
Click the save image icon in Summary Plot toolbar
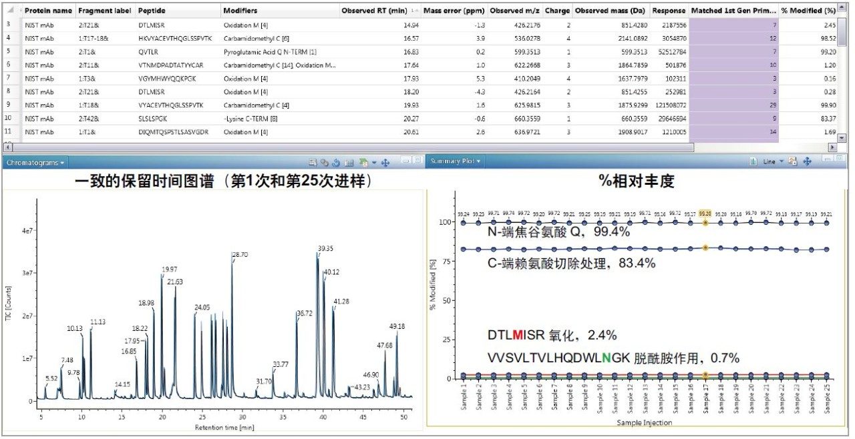coord(793,161)
